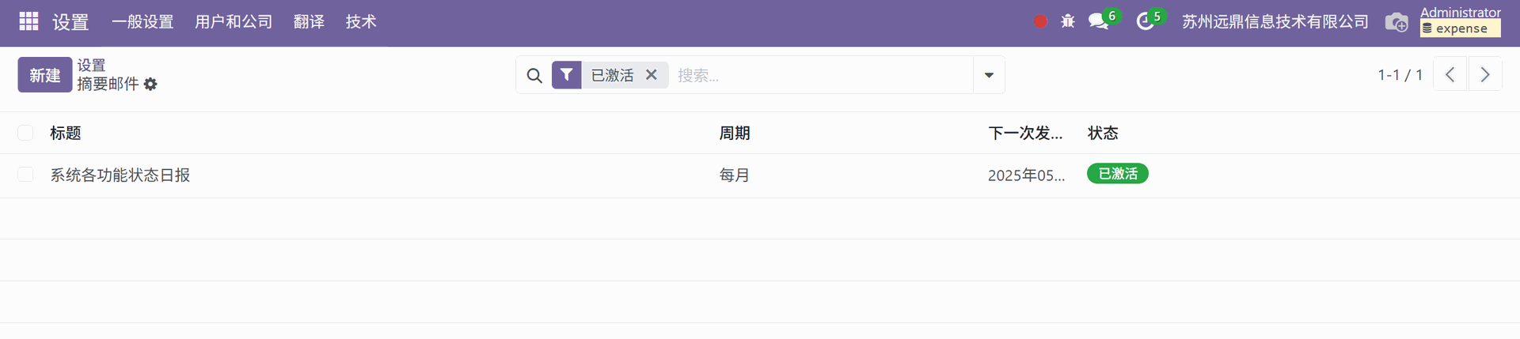Image resolution: width=1520 pixels, height=339 pixels.
Task: Click the 设置 breadcrumb link
Action: pyautogui.click(x=91, y=65)
